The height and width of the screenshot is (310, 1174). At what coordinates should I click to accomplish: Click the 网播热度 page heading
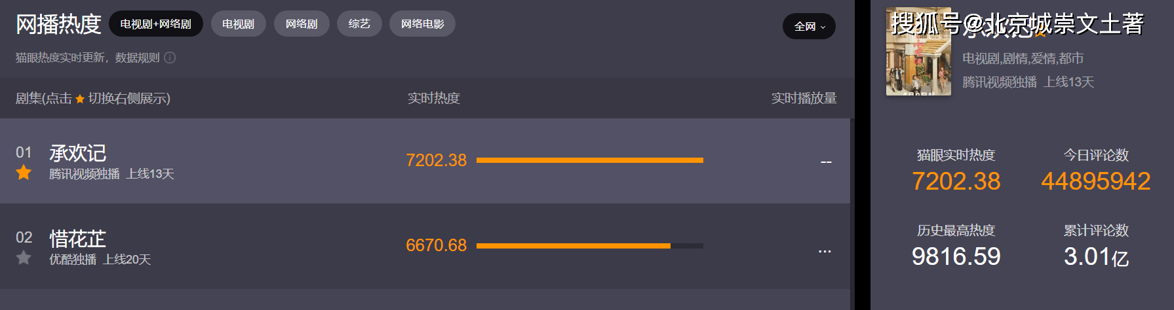(58, 24)
